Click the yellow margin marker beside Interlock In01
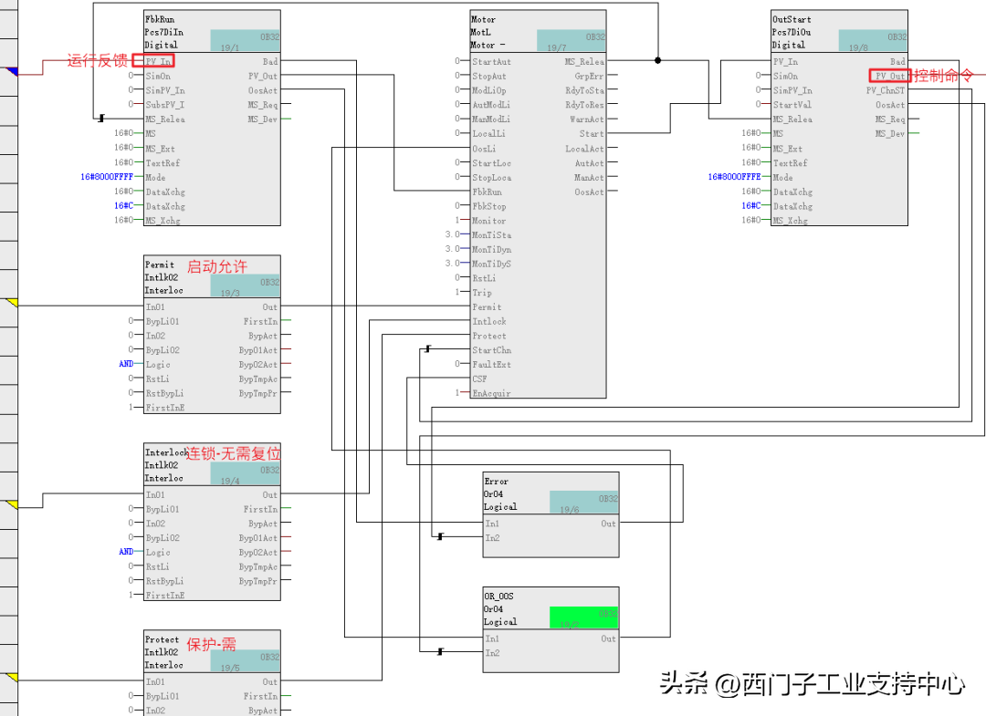 coord(12,503)
